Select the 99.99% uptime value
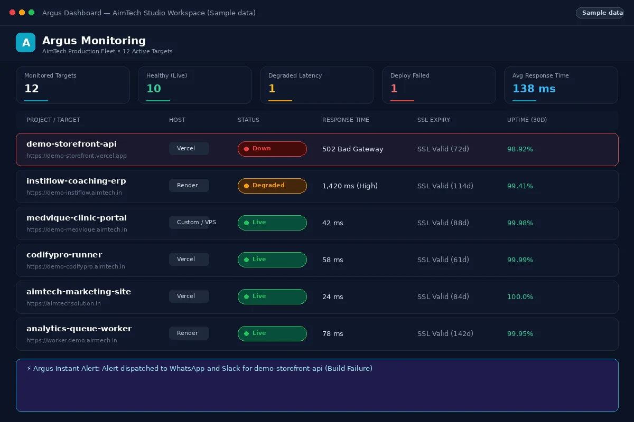634x422 pixels. (520, 260)
